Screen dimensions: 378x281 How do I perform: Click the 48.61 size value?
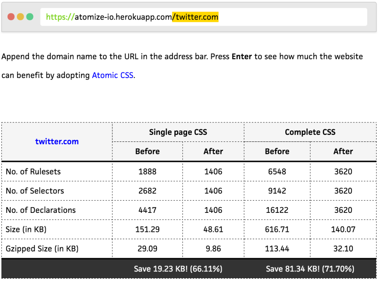214,229
